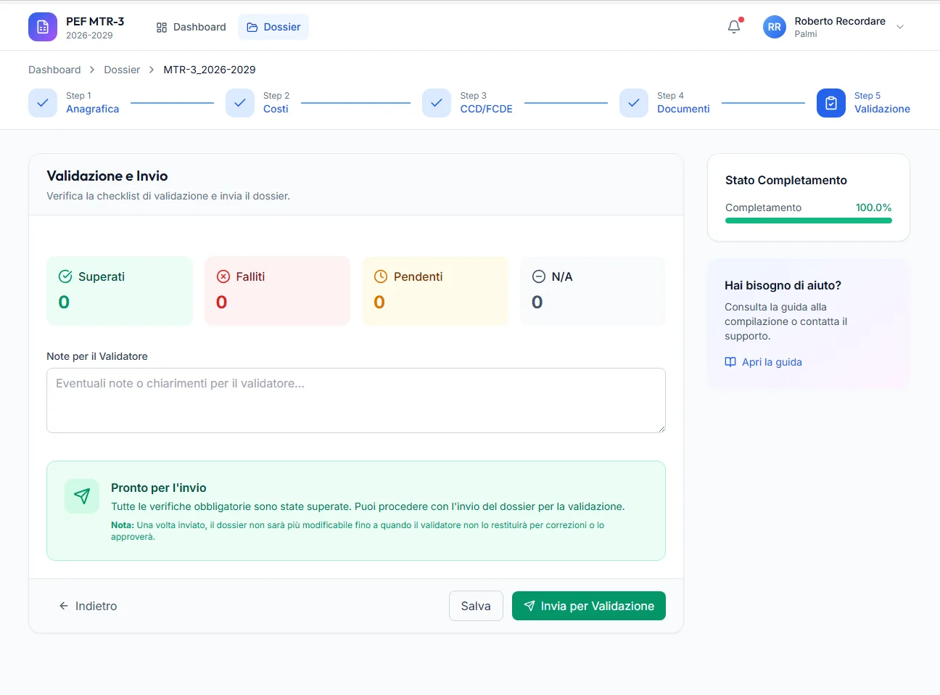Click the Step 1 Anagrafica checkmark icon
940x695 pixels.
coord(43,103)
